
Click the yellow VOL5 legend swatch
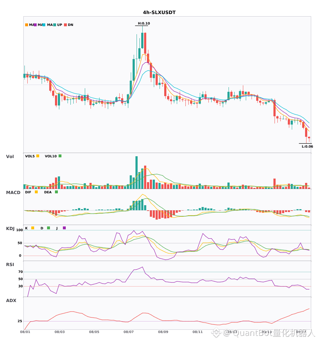38,156
